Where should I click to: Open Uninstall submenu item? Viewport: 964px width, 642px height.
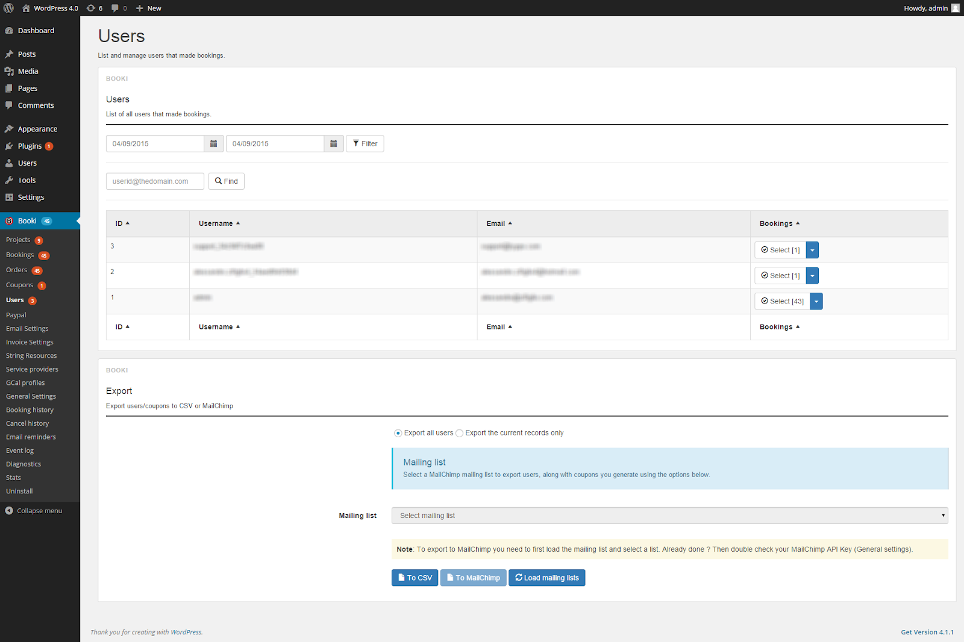pyautogui.click(x=19, y=491)
